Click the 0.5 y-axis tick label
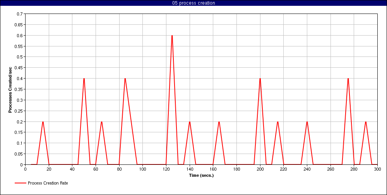 [19, 57]
